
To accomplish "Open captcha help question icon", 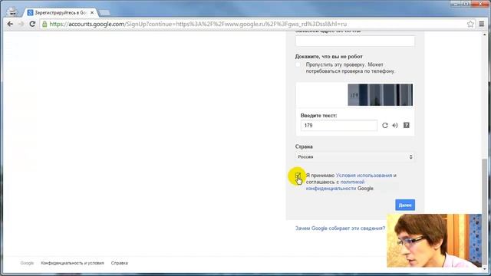I will pyautogui.click(x=406, y=125).
